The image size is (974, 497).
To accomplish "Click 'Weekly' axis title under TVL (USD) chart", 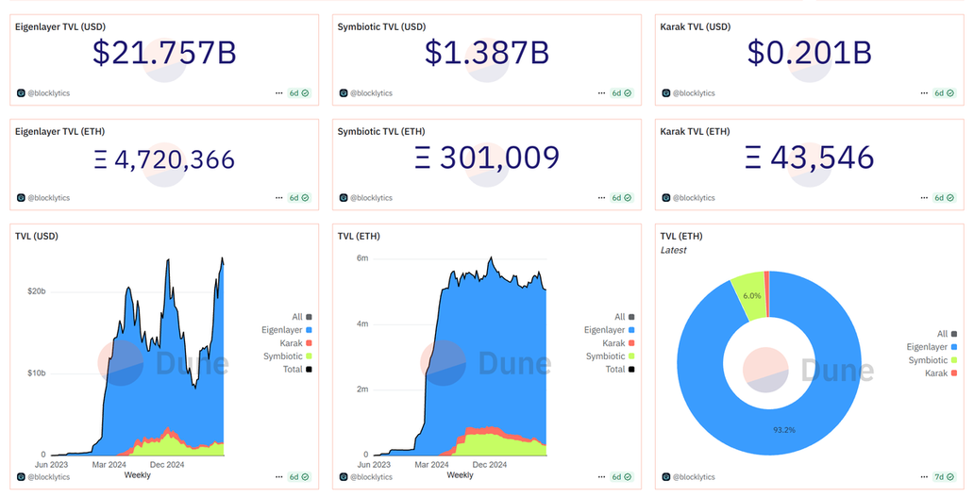I will click(x=137, y=475).
